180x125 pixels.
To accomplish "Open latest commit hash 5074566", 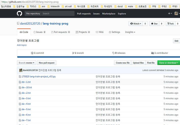I will click(160, 70).
